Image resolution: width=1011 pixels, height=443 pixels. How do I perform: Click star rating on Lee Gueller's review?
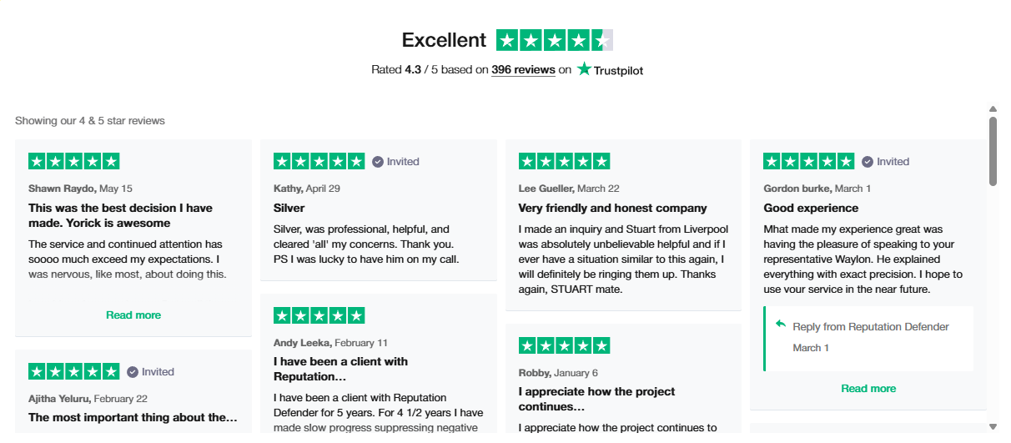[x=564, y=162]
